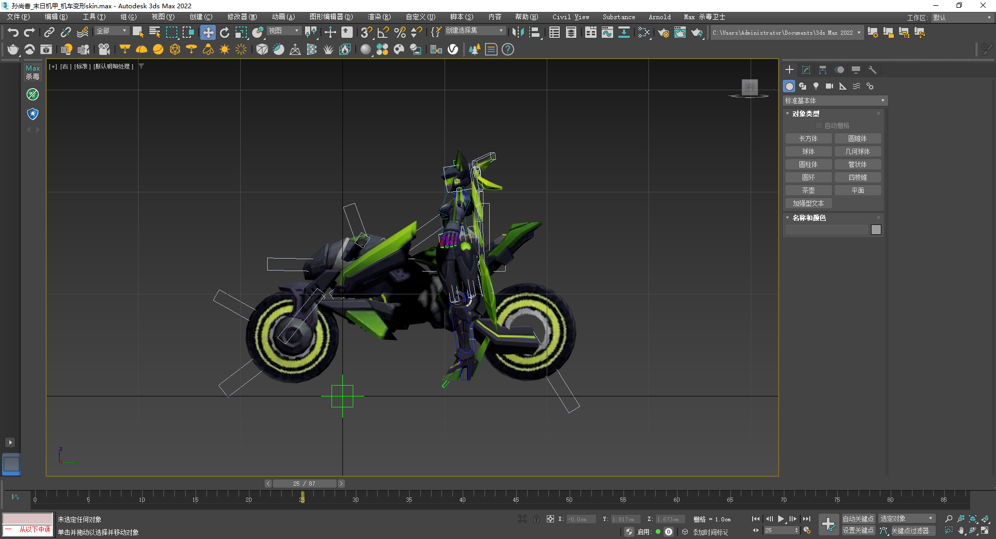Click the 长方体 box button
This screenshot has height=539, width=996.
tap(808, 138)
